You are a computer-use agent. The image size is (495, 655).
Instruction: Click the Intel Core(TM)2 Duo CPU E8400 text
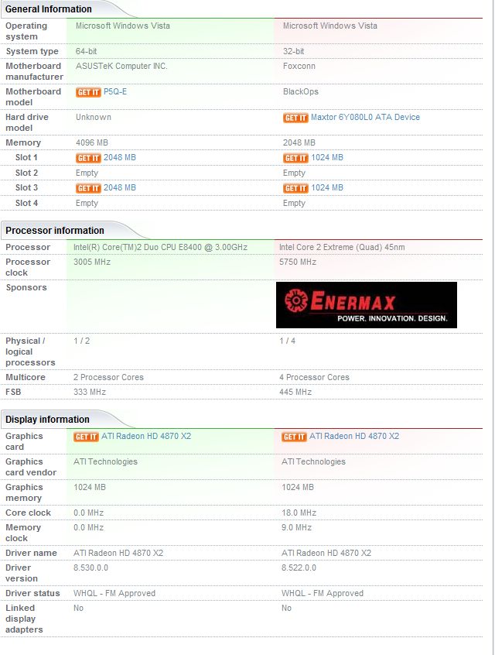pyautogui.click(x=160, y=247)
